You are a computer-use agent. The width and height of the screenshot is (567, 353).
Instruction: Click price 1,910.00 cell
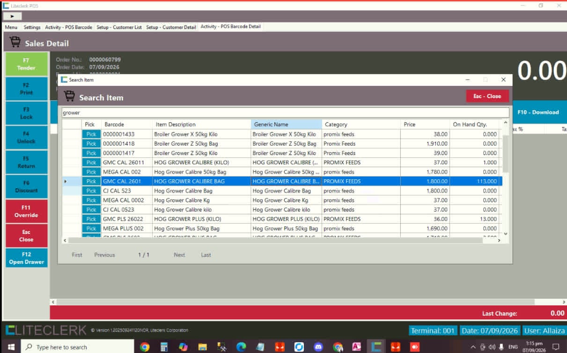(x=425, y=144)
